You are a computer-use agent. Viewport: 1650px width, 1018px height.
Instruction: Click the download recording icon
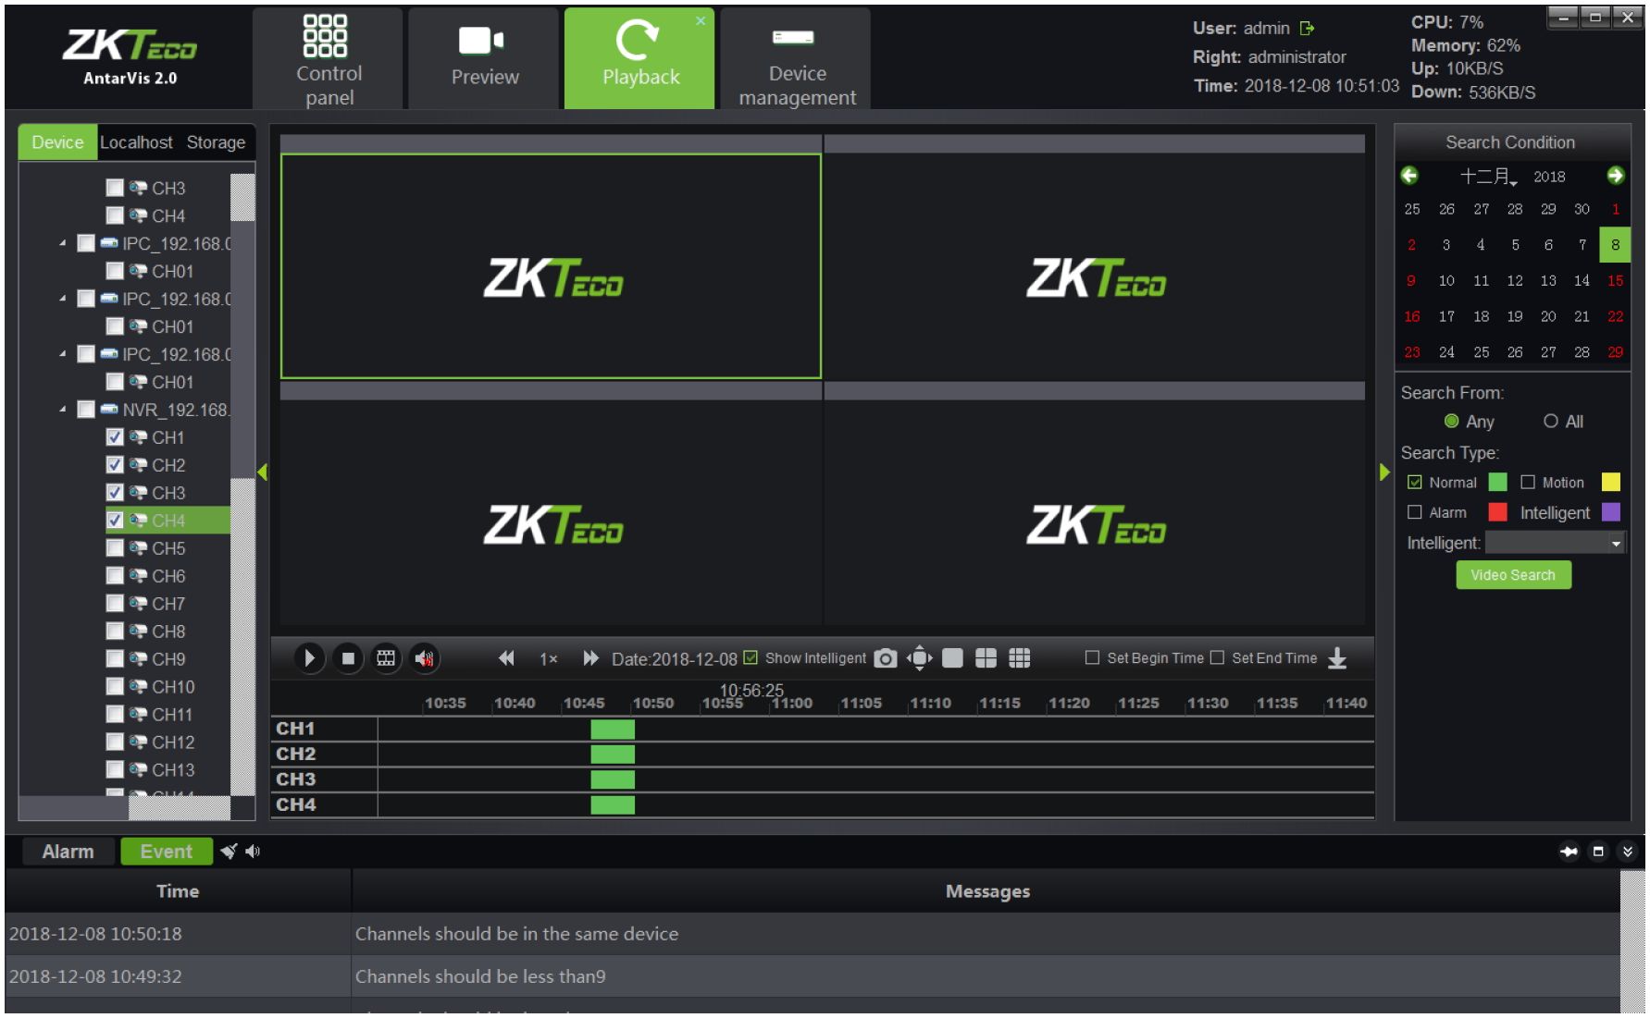tap(1337, 658)
